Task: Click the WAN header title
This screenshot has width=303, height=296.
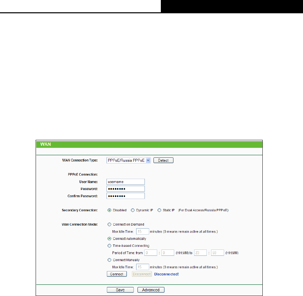Action: (46, 145)
